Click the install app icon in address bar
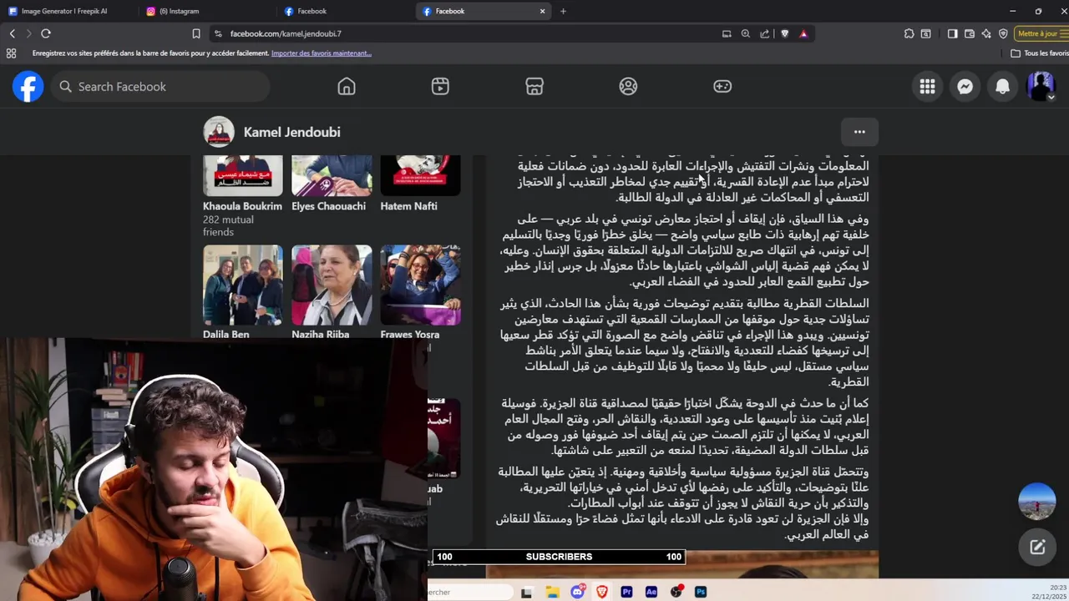Image resolution: width=1069 pixels, height=601 pixels. (x=727, y=33)
